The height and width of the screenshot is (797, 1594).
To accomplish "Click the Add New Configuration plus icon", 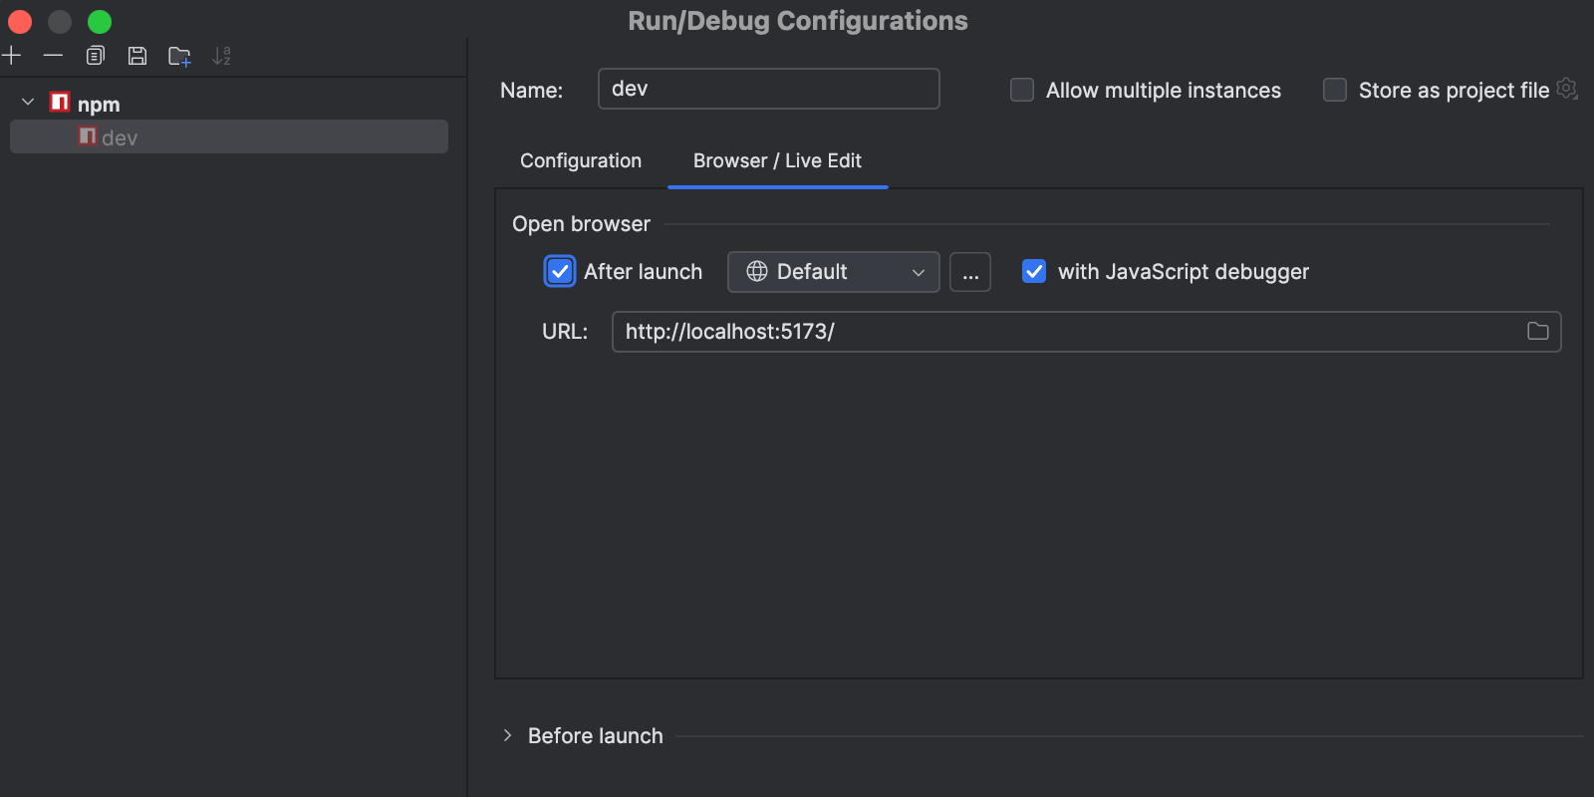I will [x=12, y=56].
